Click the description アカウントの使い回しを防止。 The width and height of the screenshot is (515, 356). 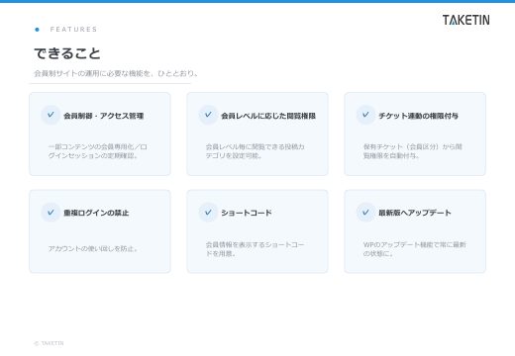(93, 248)
